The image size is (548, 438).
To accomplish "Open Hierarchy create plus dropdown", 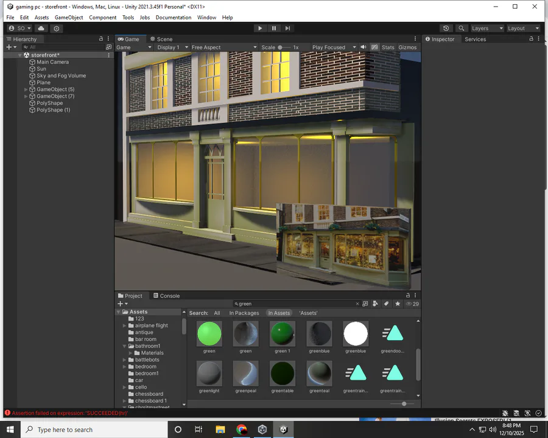I will [x=11, y=47].
